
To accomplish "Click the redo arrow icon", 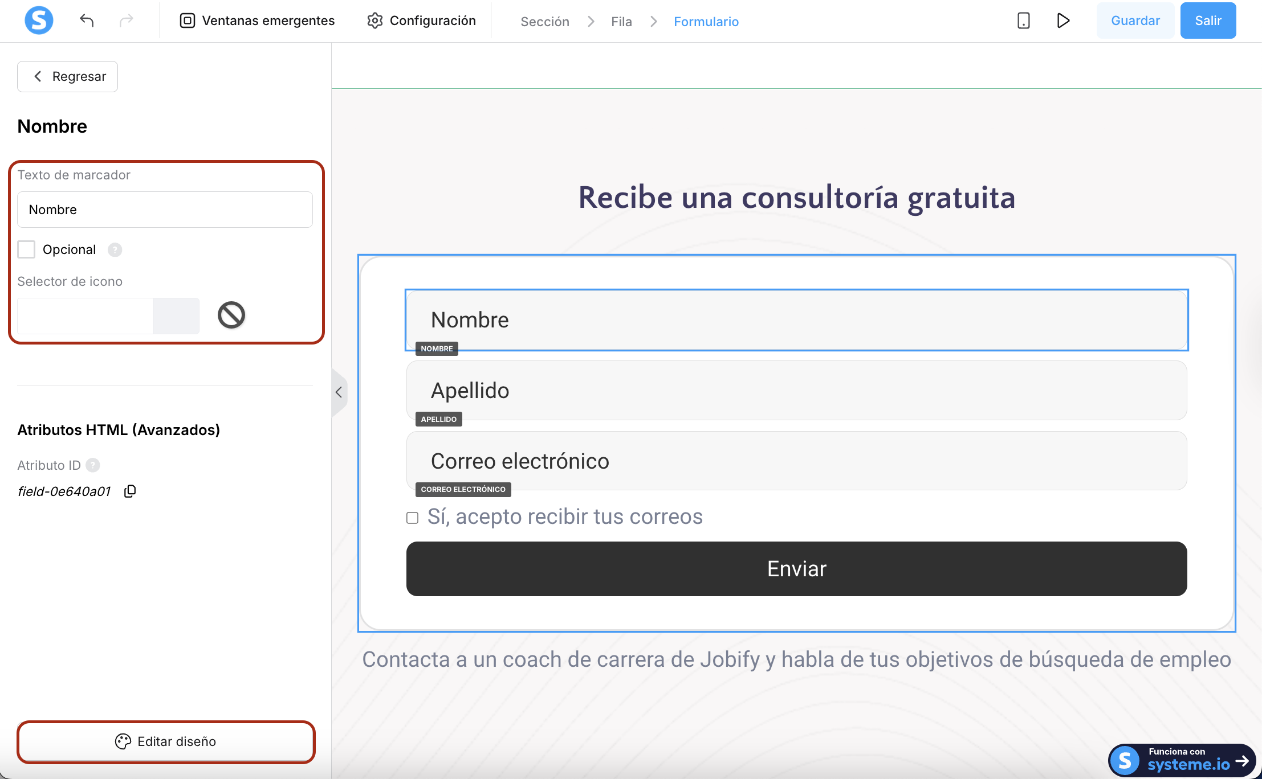I will click(126, 21).
